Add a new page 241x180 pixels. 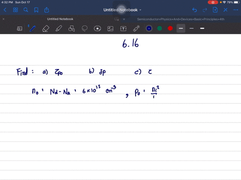click(215, 10)
